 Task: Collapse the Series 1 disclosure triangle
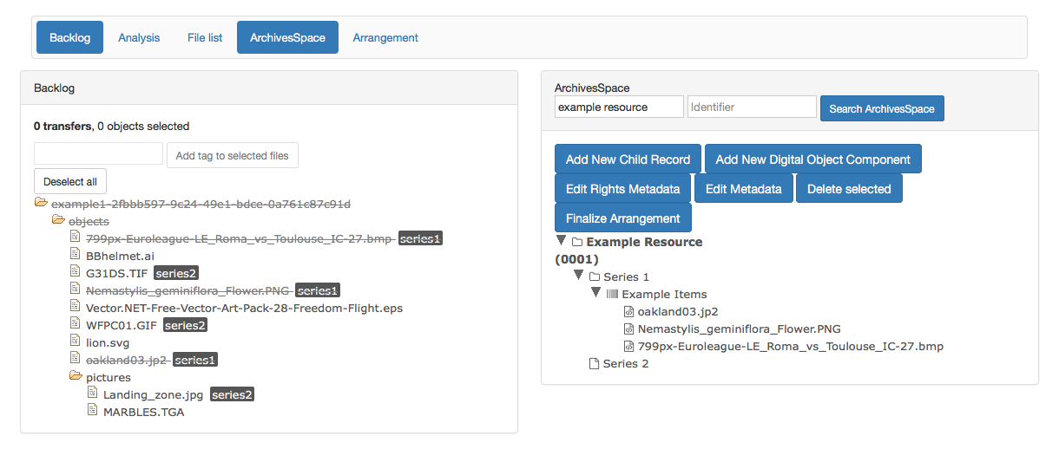point(578,276)
